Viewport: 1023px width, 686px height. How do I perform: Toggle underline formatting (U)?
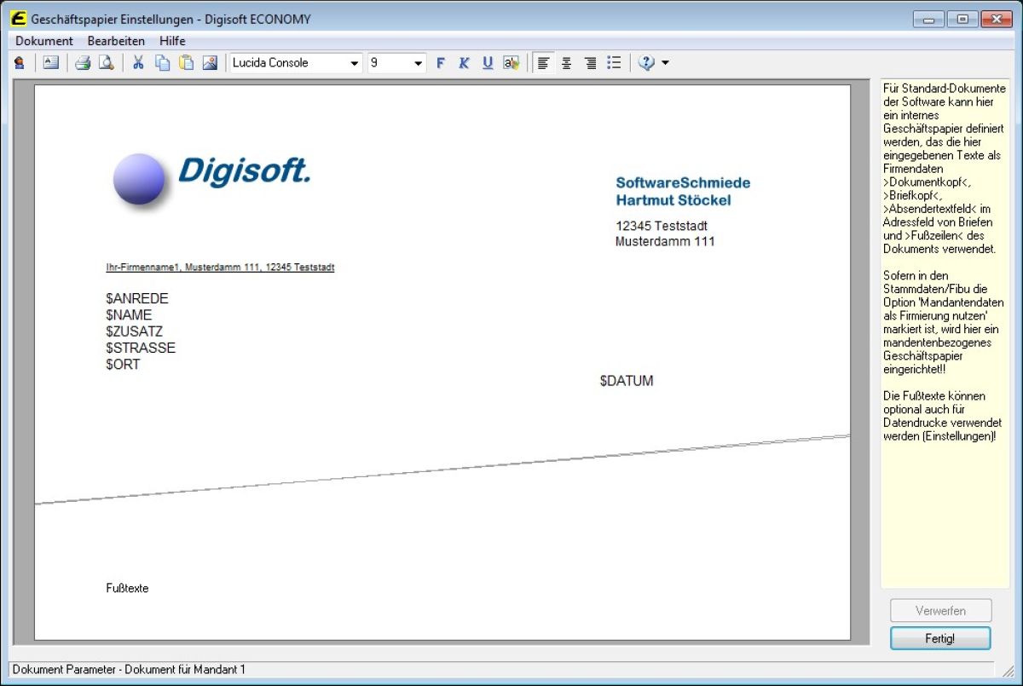pos(488,63)
